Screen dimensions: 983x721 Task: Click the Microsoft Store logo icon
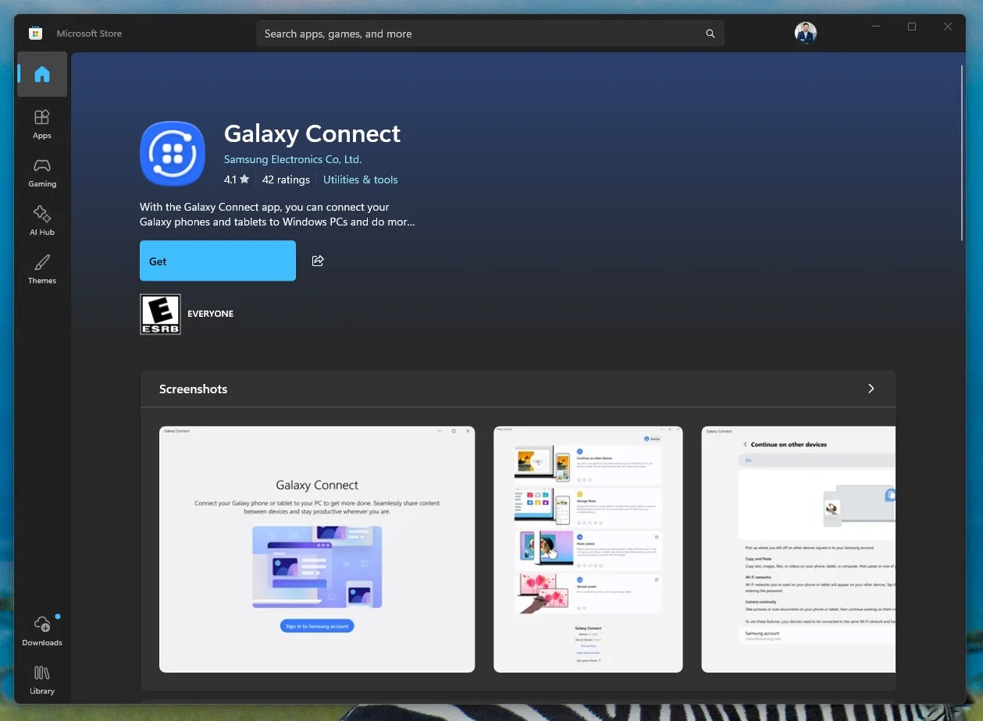click(x=35, y=34)
